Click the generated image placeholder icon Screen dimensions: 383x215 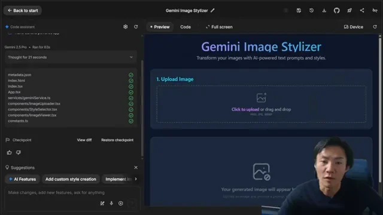[x=262, y=172]
